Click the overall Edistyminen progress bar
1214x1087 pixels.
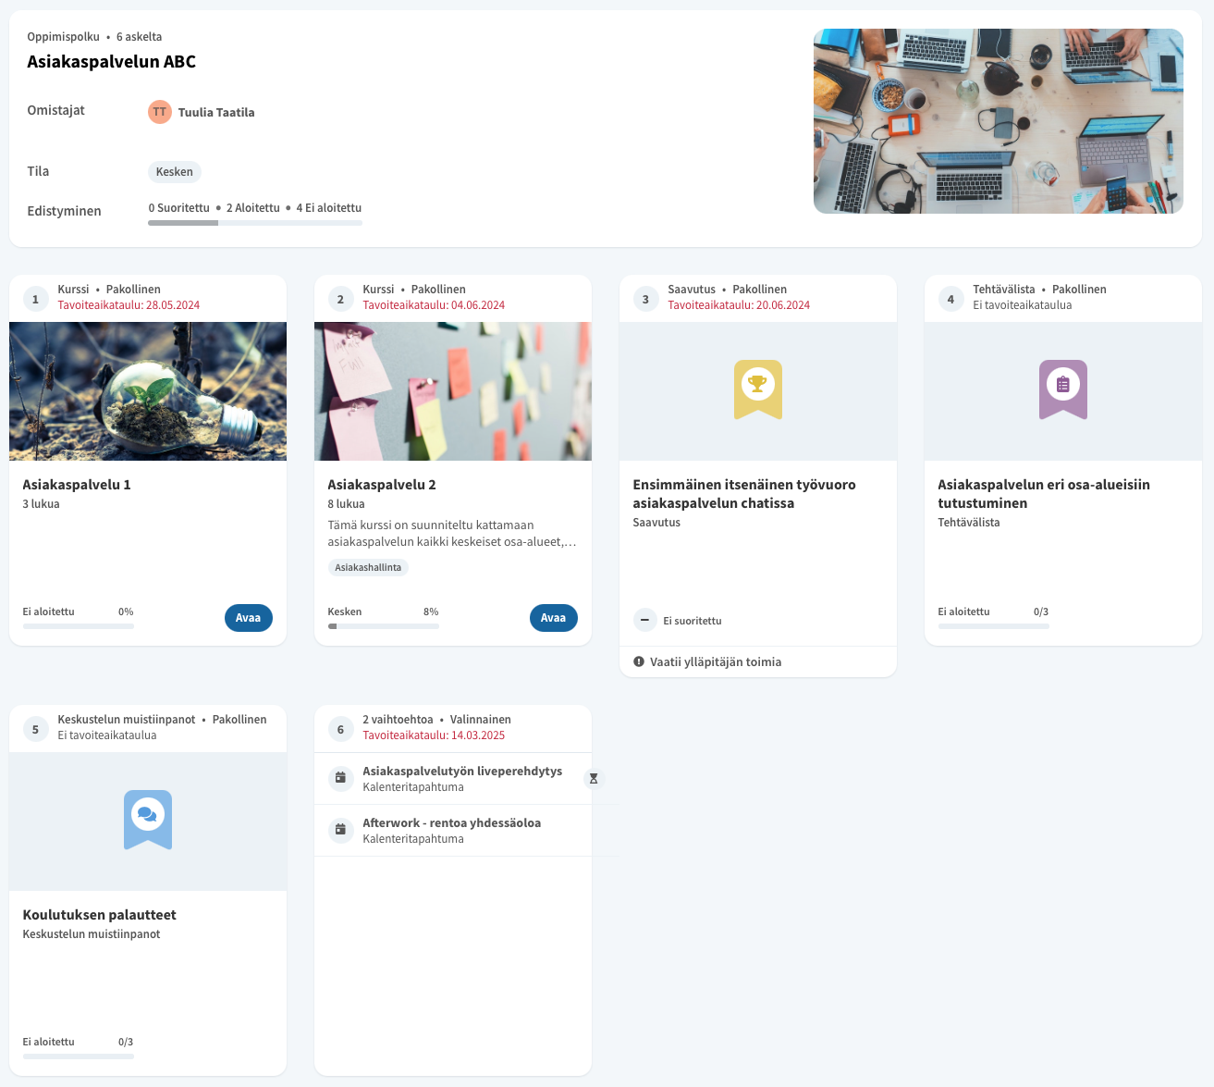tap(255, 223)
